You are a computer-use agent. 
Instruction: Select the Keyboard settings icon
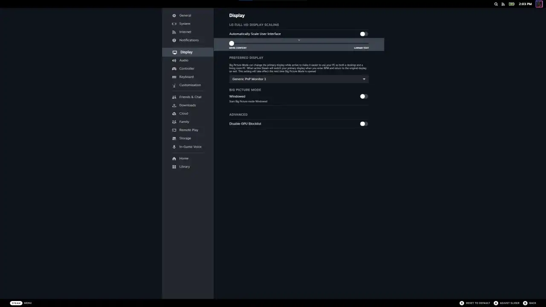(174, 77)
